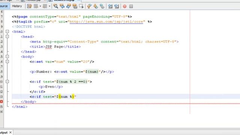The image size is (240, 135).
Task: Click the <!DOCTYPE html> declaration line
Action: [x=28, y=27]
